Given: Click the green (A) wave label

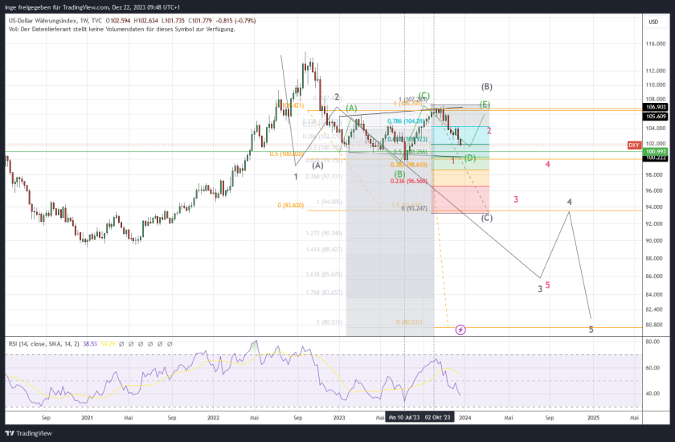Looking at the screenshot, I should click(x=351, y=108).
